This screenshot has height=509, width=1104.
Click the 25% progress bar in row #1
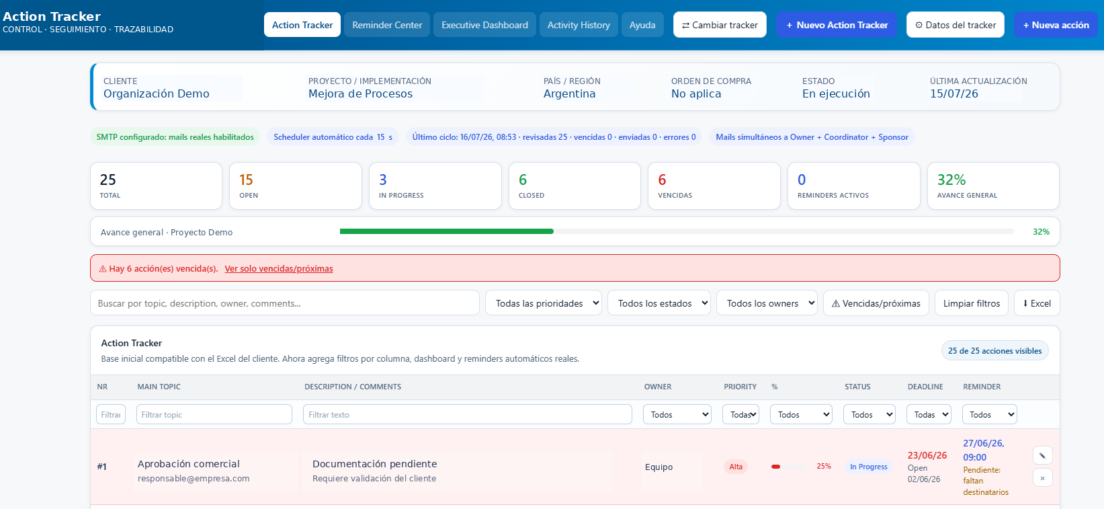click(x=788, y=467)
